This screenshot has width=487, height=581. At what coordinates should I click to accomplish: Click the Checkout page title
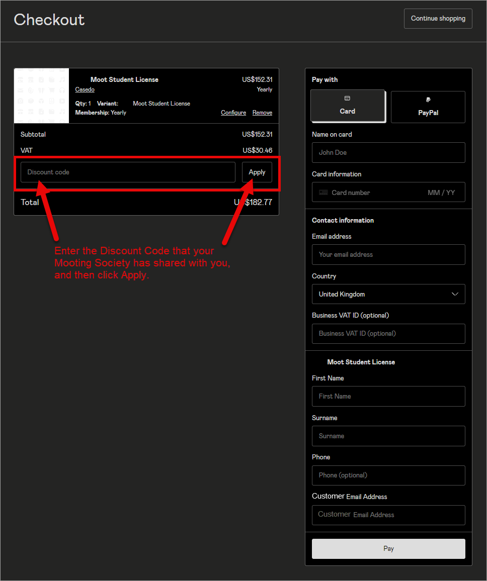(x=49, y=20)
